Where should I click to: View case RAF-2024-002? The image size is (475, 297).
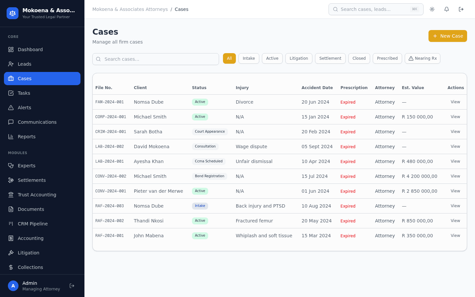tap(455, 221)
